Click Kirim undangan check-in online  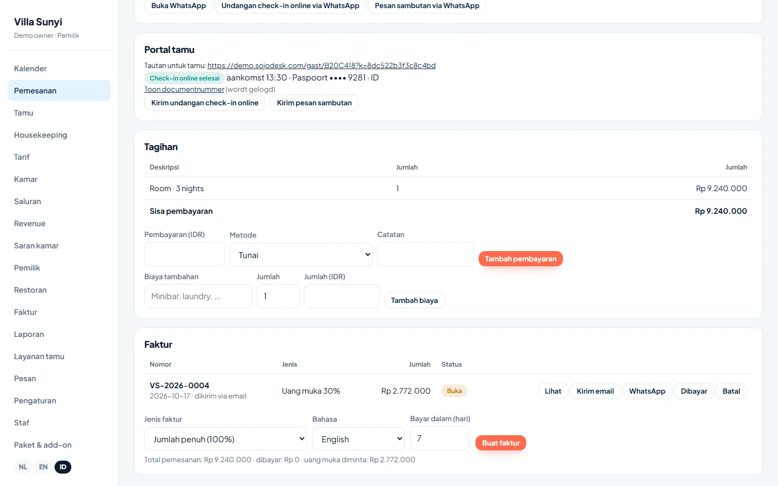[x=205, y=103]
